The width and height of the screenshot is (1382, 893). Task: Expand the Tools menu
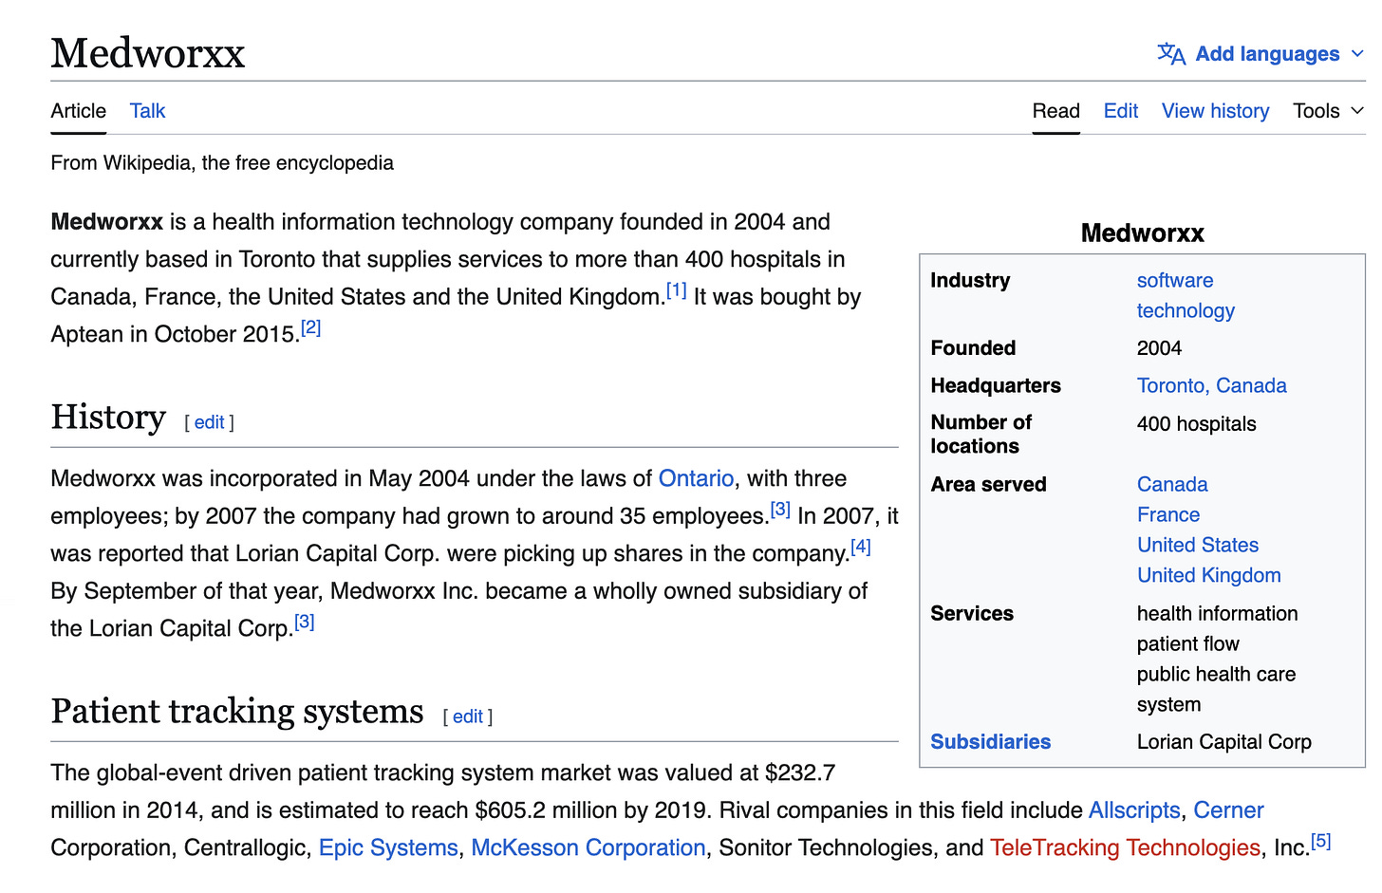[1328, 111]
